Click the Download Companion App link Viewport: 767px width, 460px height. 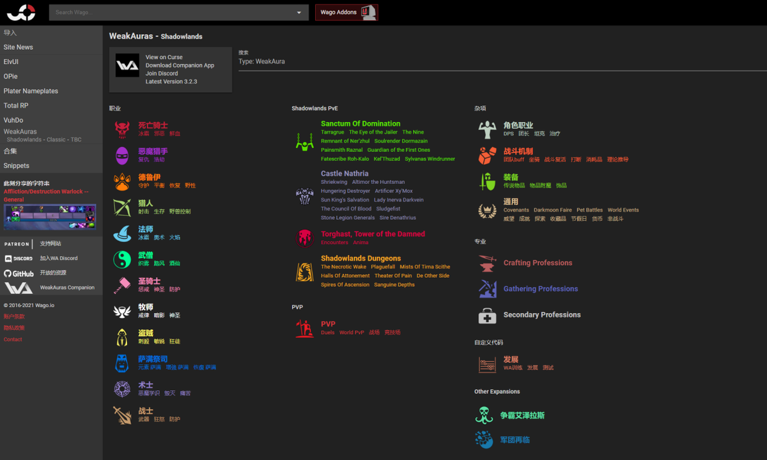click(180, 66)
